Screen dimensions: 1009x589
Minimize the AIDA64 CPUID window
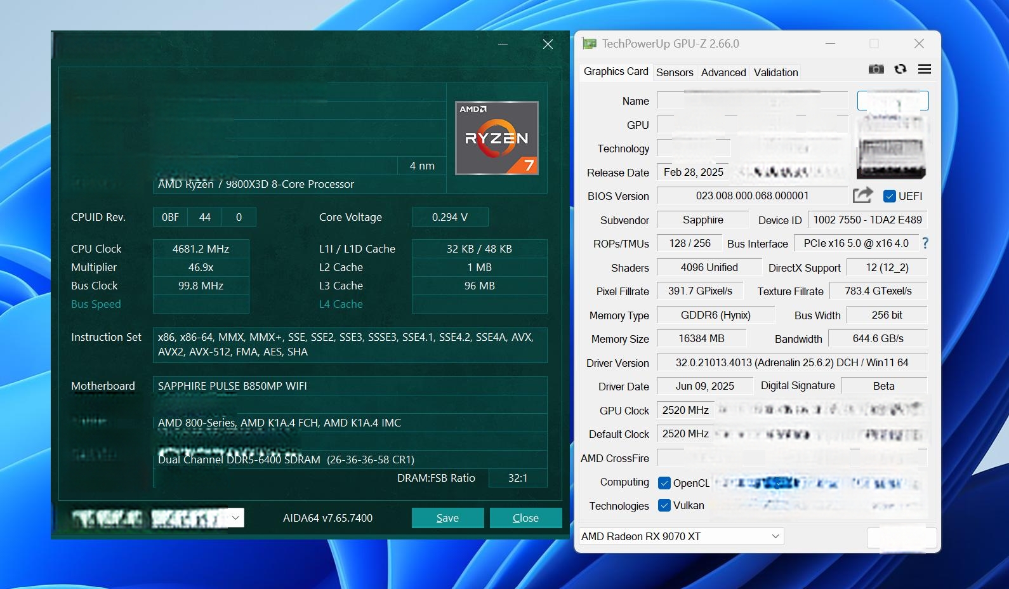503,44
